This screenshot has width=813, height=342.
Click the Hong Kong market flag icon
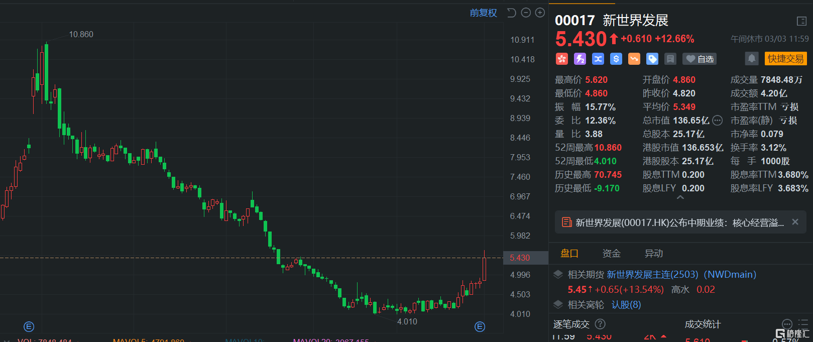(x=561, y=59)
